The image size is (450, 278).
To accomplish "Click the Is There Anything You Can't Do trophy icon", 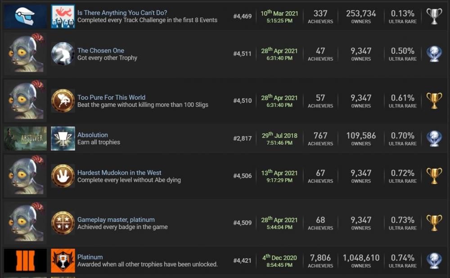I will tap(62, 14).
